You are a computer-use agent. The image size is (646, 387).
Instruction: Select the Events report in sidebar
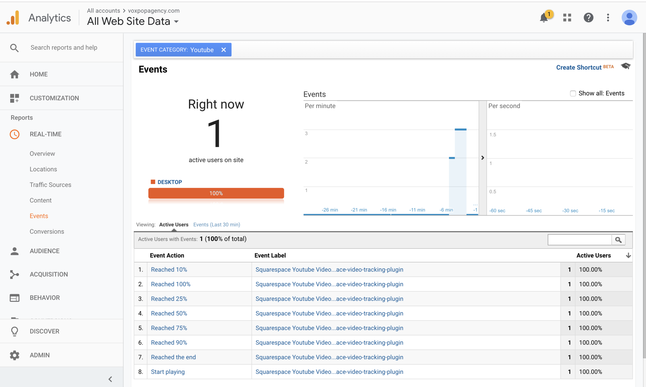(39, 216)
